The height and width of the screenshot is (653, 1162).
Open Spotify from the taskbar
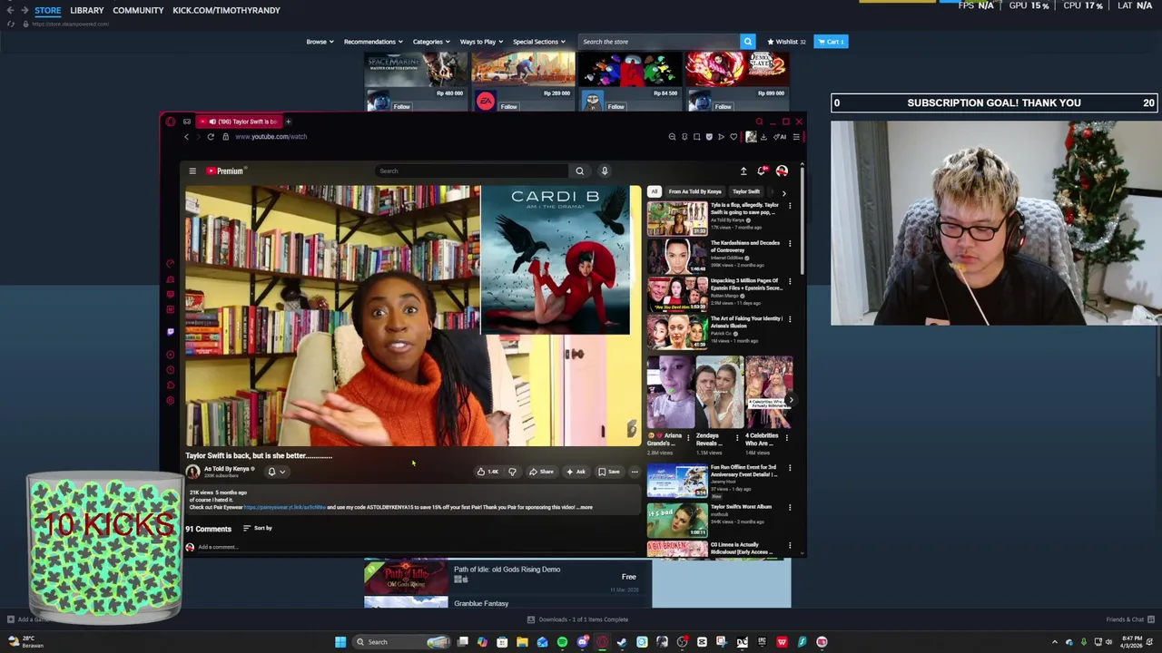562,642
